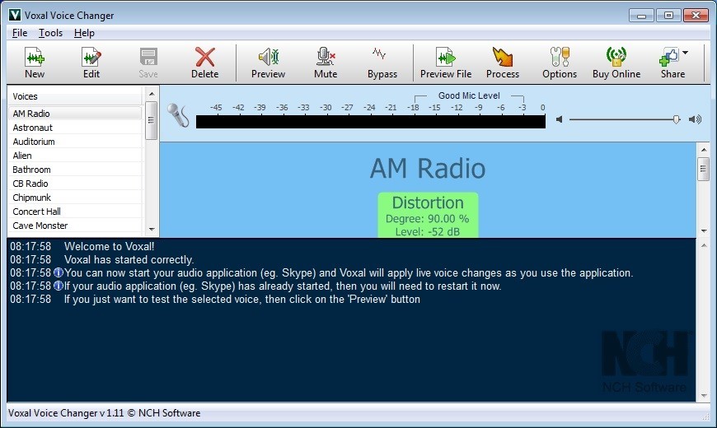717x428 pixels.
Task: Minimize the Voxal window
Action: click(641, 16)
